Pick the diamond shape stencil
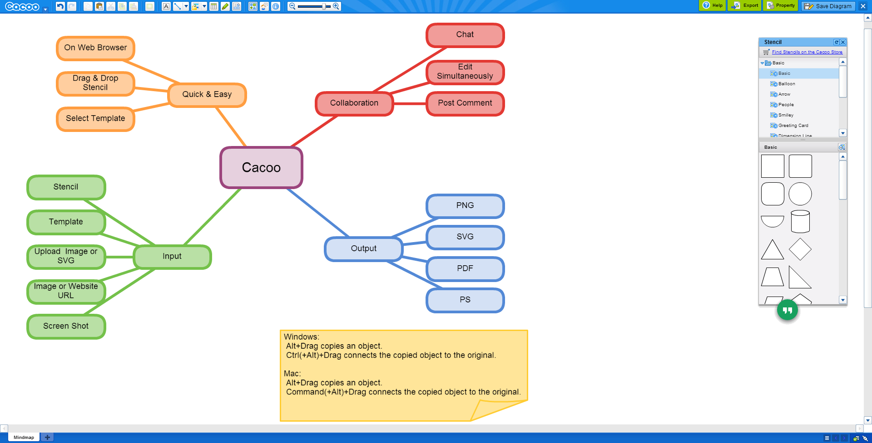This screenshot has height=443, width=872. click(x=800, y=249)
